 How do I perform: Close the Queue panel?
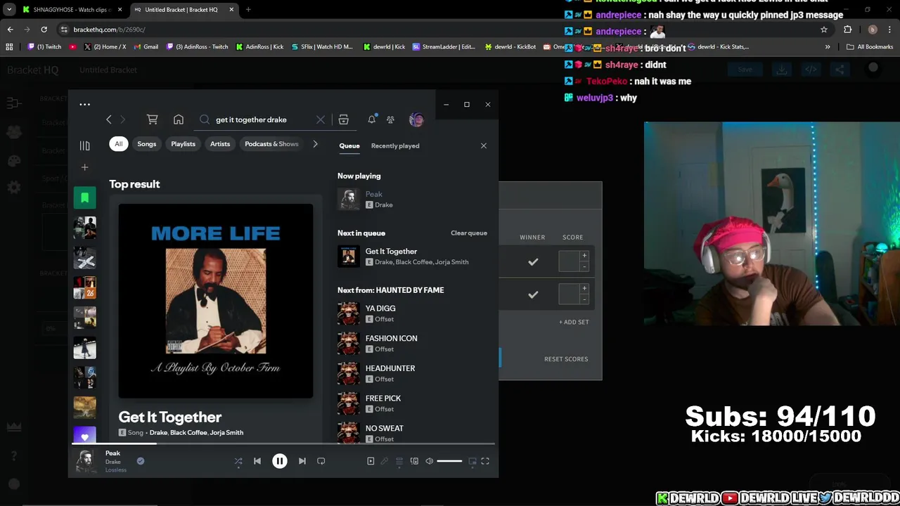(x=484, y=145)
